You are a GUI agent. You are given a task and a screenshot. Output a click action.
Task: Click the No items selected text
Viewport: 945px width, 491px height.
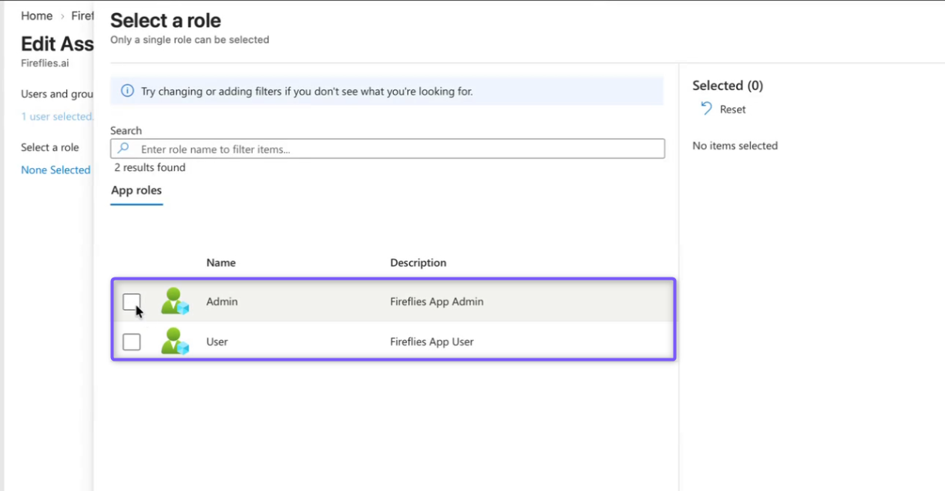tap(735, 146)
